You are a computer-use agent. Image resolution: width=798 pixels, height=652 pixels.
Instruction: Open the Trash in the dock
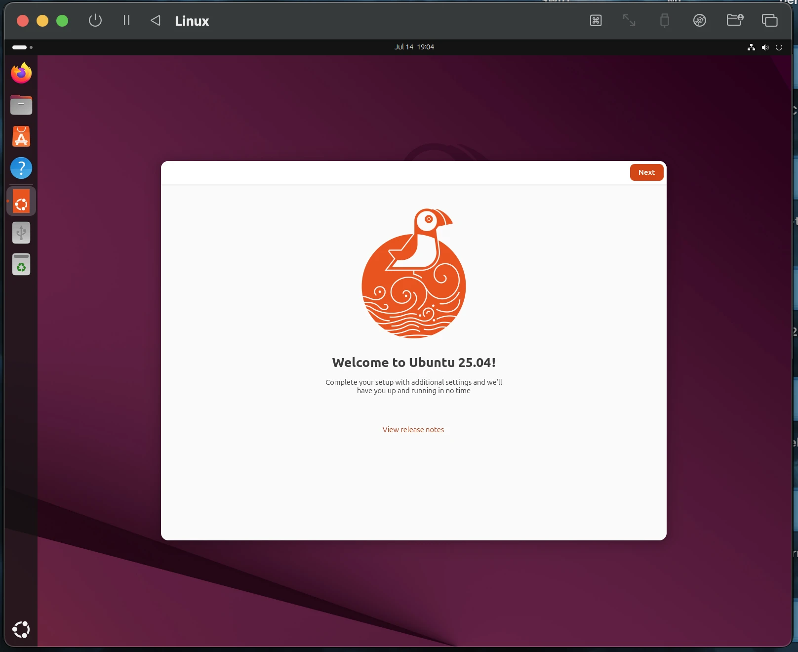tap(21, 264)
